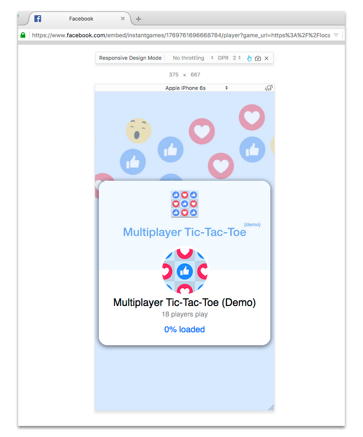Click the 0% loaded progress text
The image size is (363, 437).
click(x=184, y=329)
